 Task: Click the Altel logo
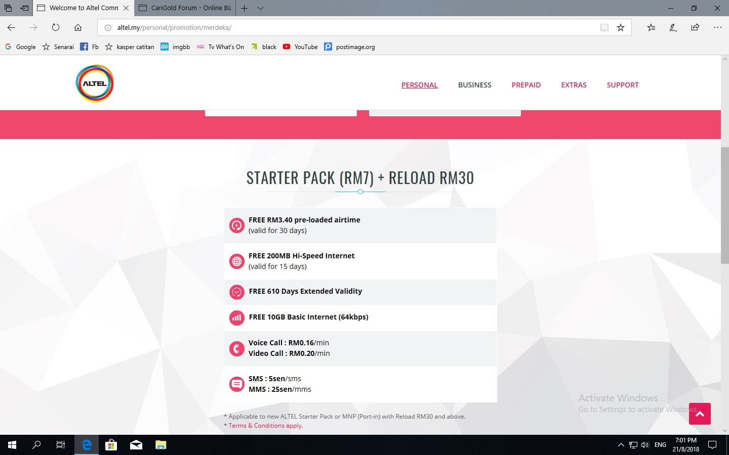pyautogui.click(x=95, y=83)
